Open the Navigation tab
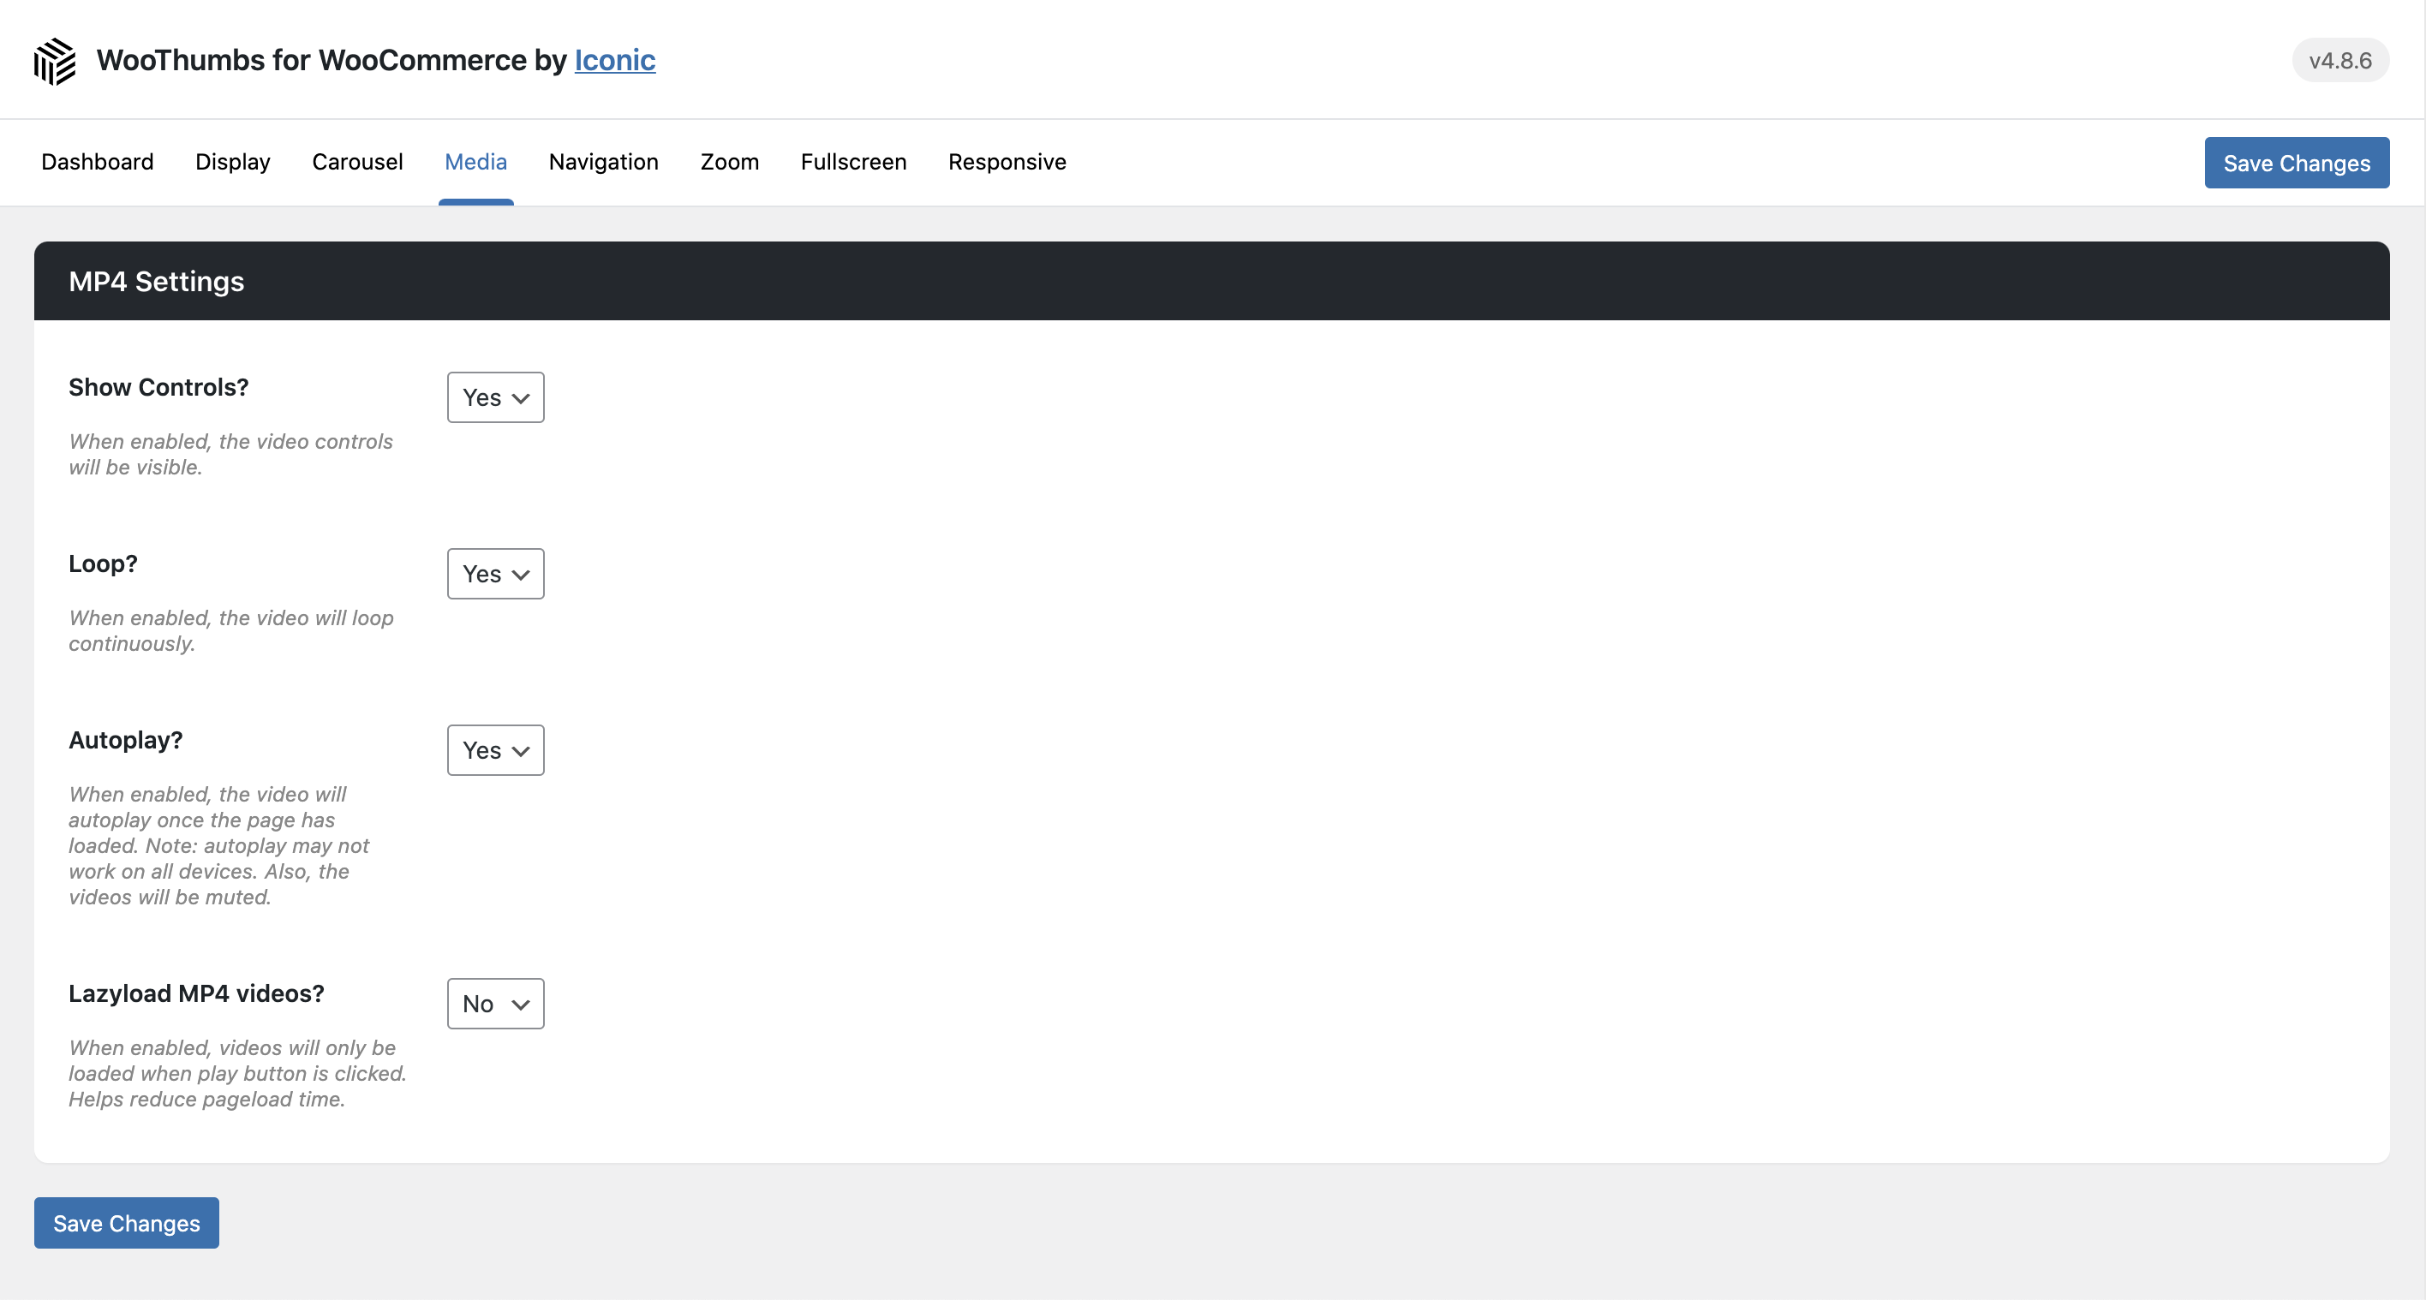The width and height of the screenshot is (2426, 1300). (604, 162)
